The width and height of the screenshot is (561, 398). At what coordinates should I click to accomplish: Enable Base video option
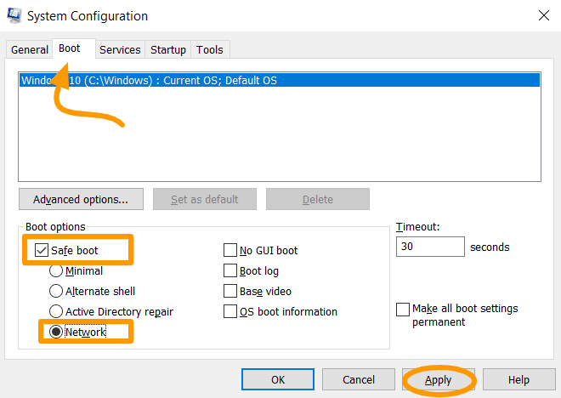tap(230, 292)
